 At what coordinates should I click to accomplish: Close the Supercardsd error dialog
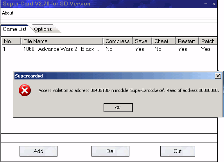pos(218,76)
